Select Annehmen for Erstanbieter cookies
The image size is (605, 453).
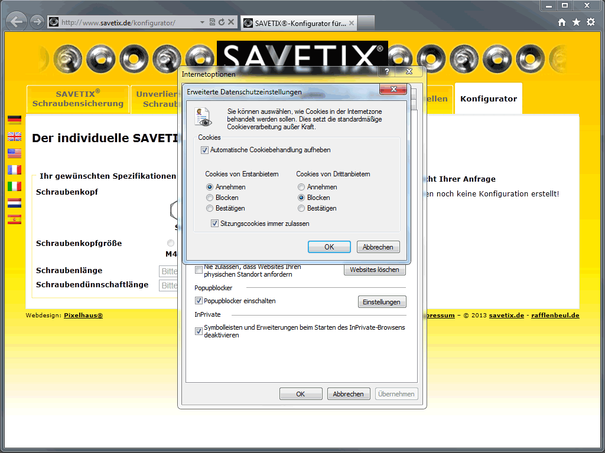pos(210,187)
